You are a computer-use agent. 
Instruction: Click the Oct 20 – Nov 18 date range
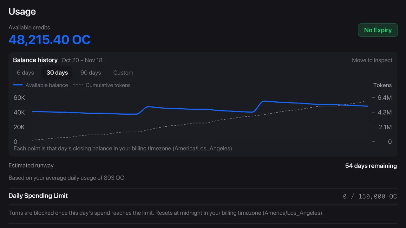pos(82,60)
